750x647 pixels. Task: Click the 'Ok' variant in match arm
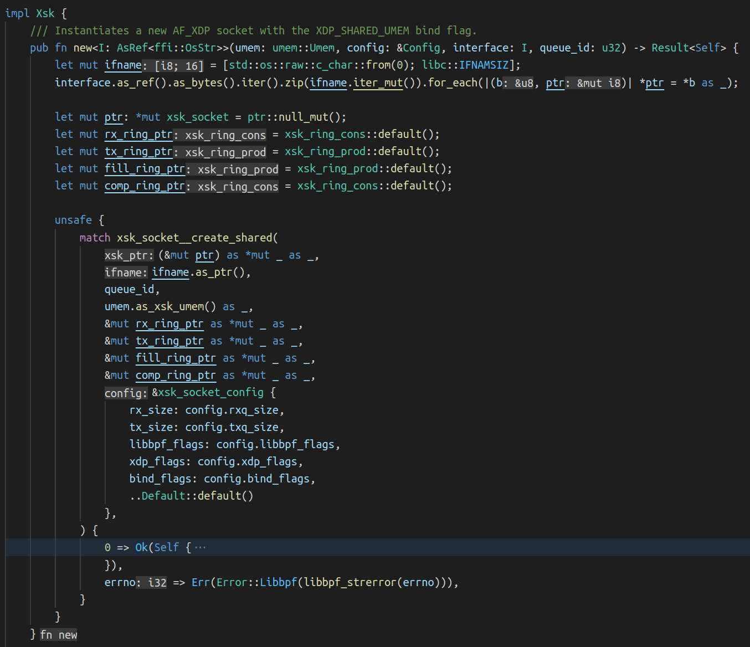(141, 547)
